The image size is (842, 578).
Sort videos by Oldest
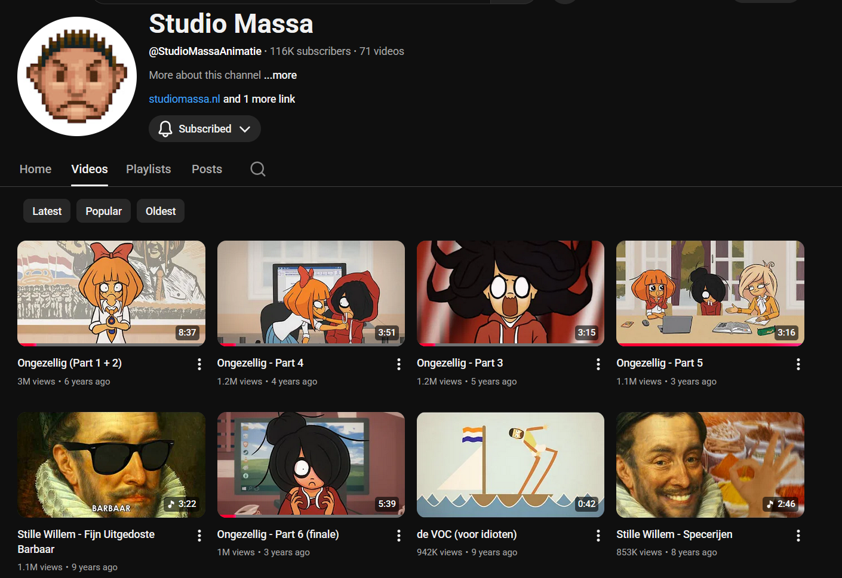coord(161,211)
